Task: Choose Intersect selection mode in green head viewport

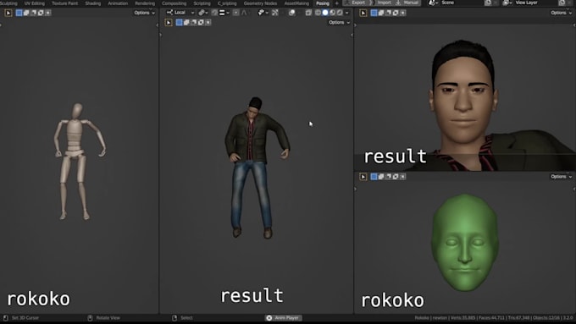Action: pos(402,177)
